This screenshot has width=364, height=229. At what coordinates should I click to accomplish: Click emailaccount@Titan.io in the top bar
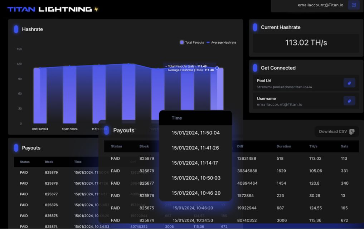[x=320, y=5]
